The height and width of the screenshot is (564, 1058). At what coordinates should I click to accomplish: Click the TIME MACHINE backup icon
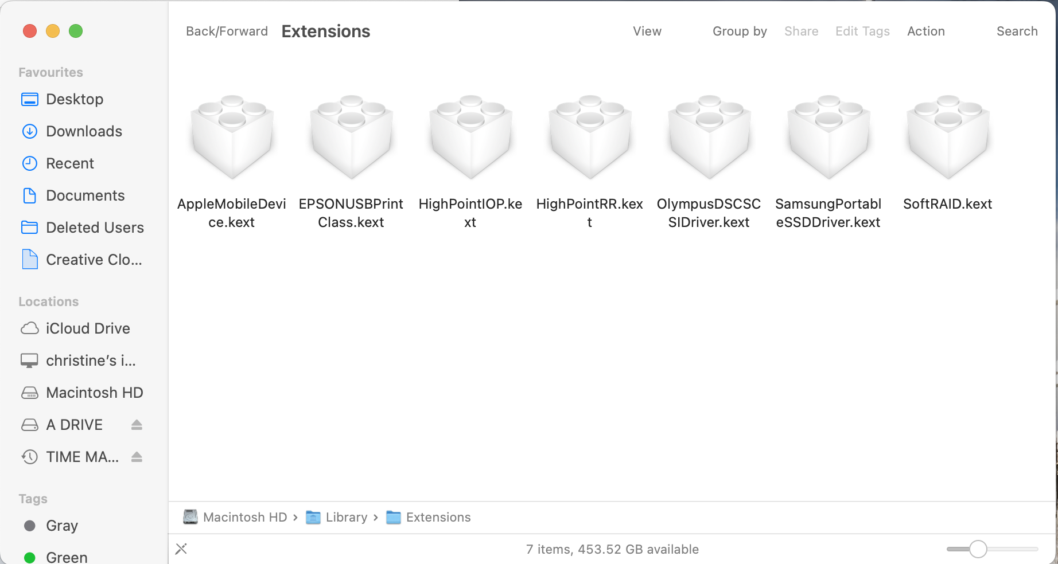click(x=30, y=457)
